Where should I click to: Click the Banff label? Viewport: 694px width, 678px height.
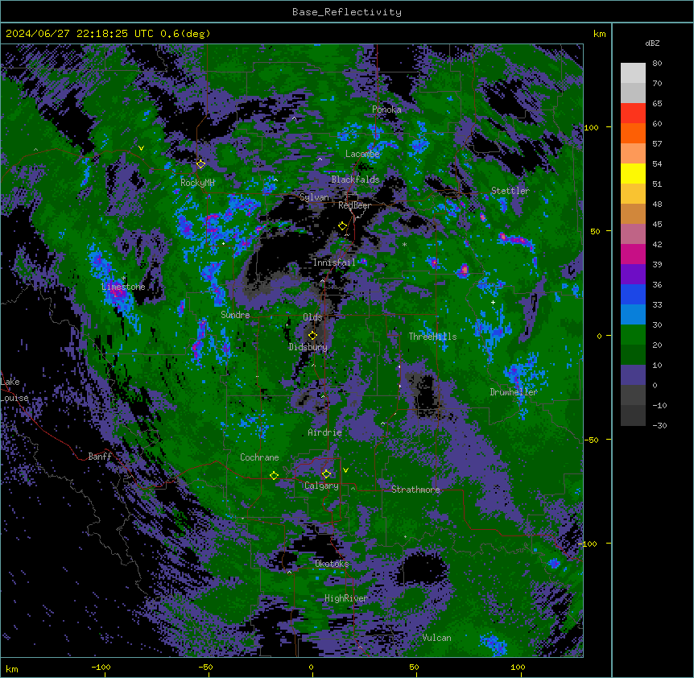click(100, 457)
